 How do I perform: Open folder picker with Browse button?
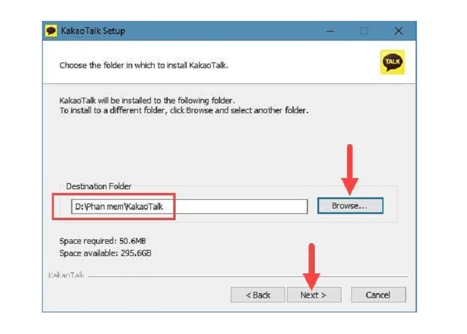coord(349,206)
